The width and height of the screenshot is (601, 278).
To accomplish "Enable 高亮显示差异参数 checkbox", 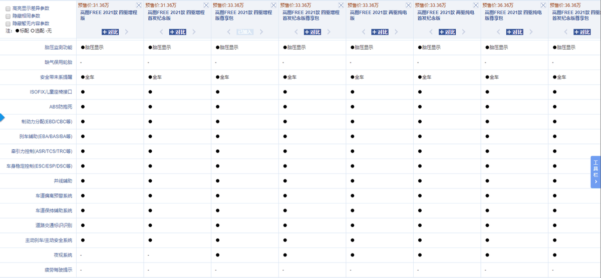I will click(x=8, y=8).
